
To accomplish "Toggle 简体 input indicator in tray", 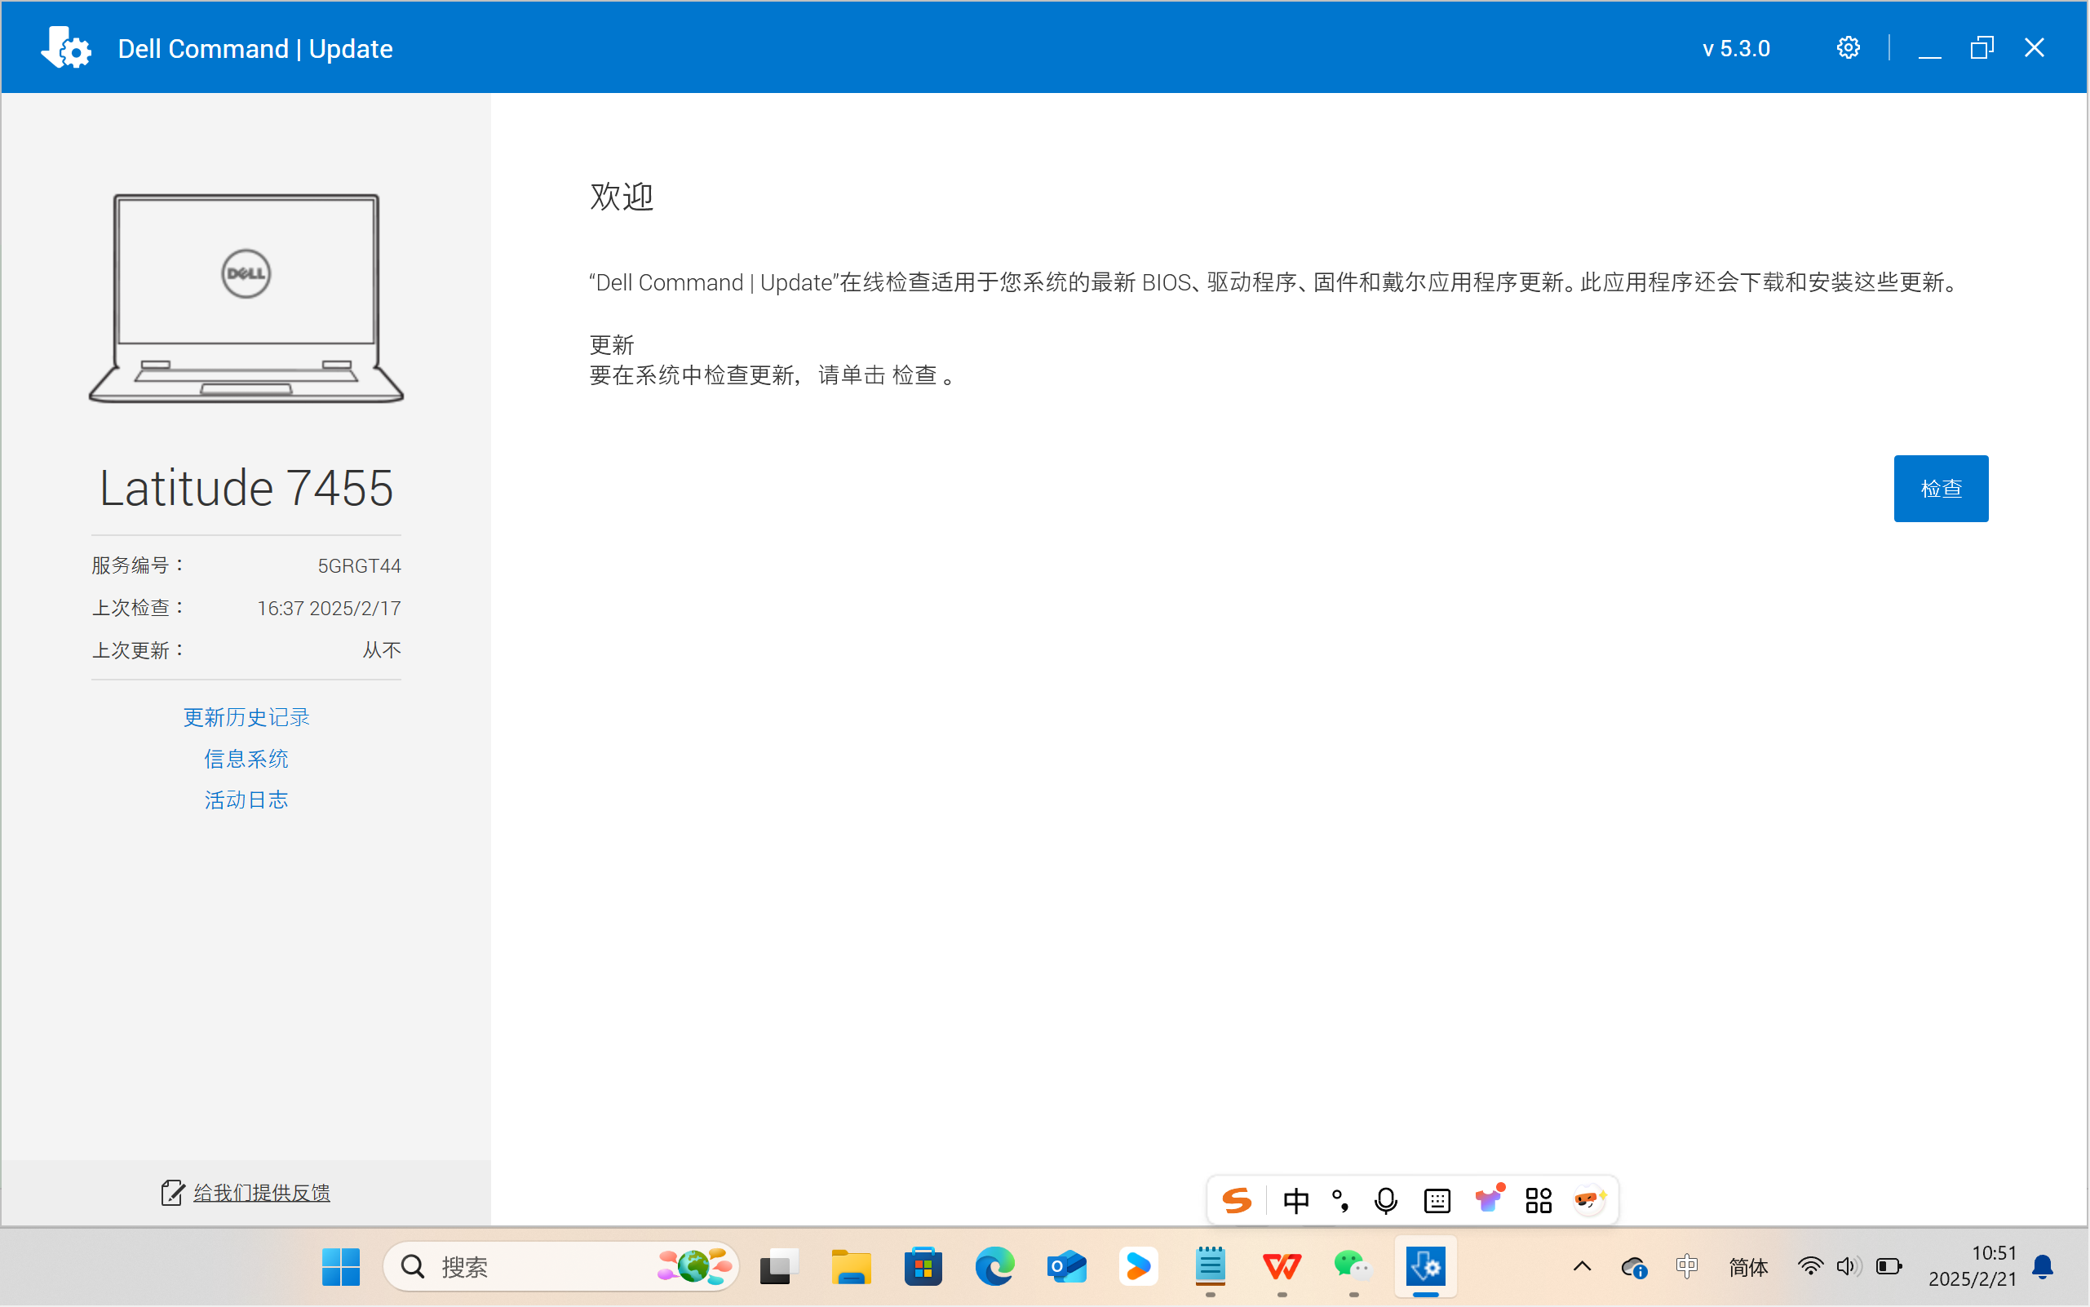I will click(x=1747, y=1266).
